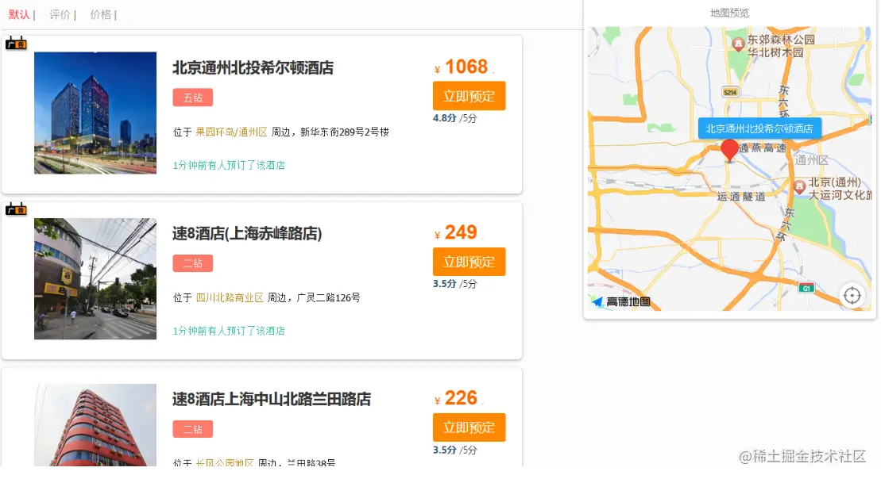The image size is (881, 479).
Task: Click the address text 新华东街289号2号楼
Action: point(345,132)
